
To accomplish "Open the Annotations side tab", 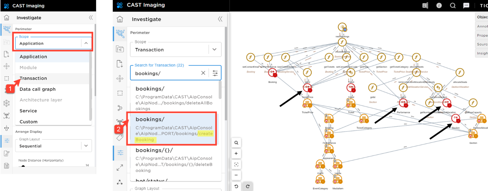I will point(482,26).
